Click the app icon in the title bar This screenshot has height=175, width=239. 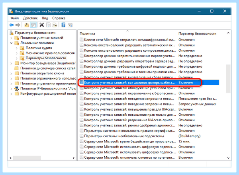coord(11,11)
